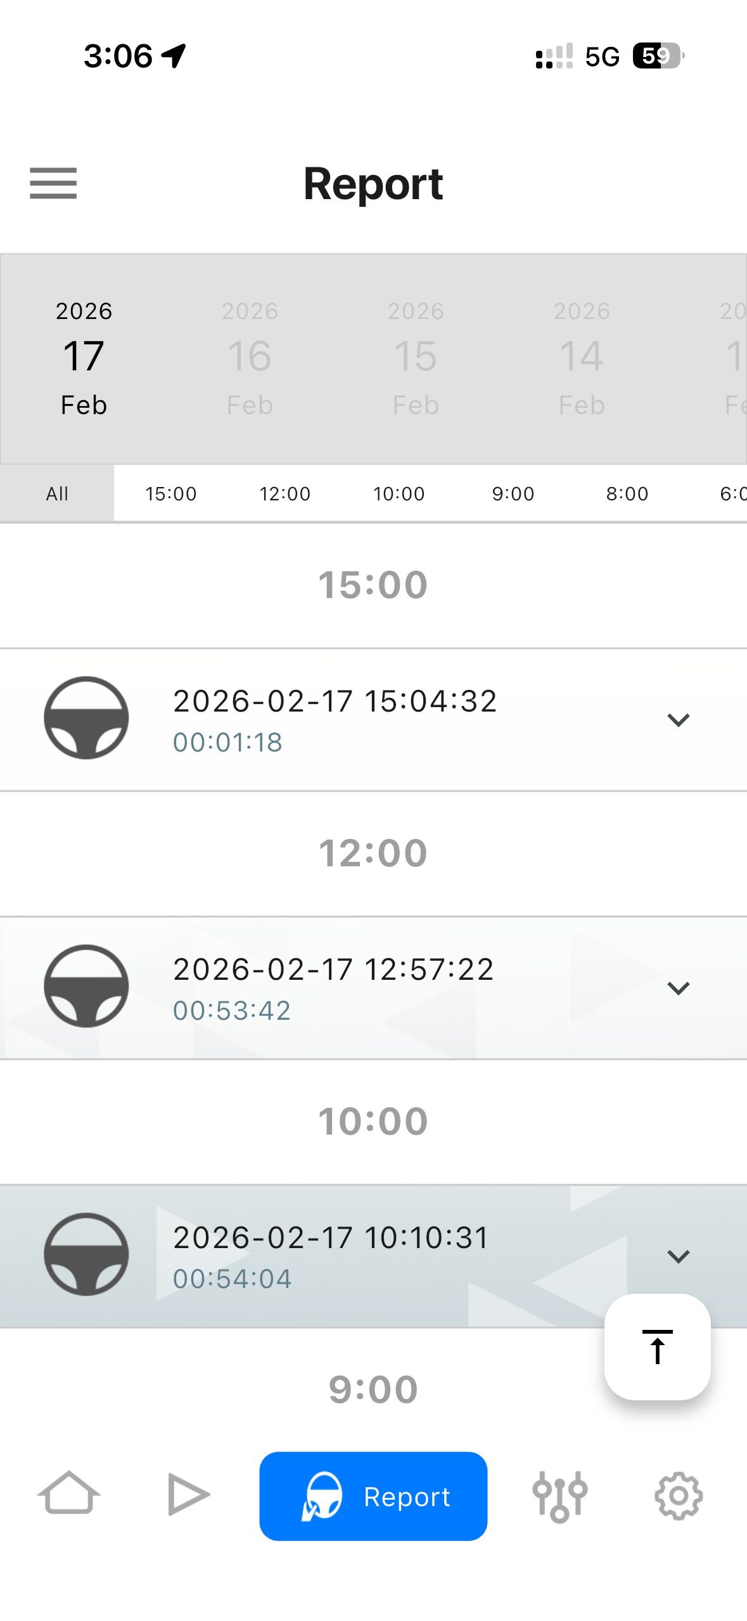Tap steering wheel icon of 12:57:22 trip

pos(86,986)
